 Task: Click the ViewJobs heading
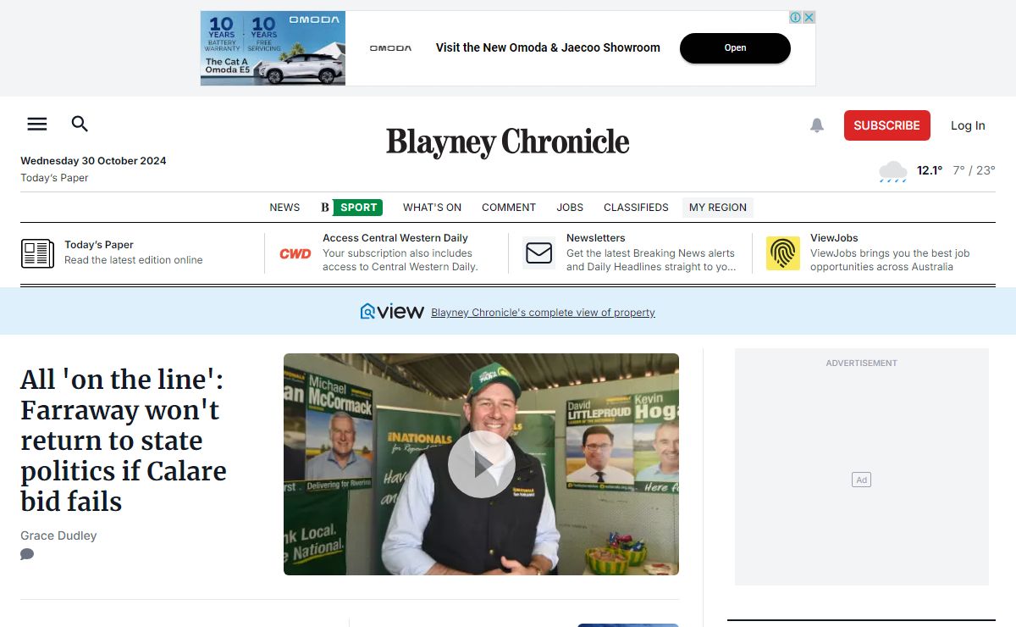834,238
